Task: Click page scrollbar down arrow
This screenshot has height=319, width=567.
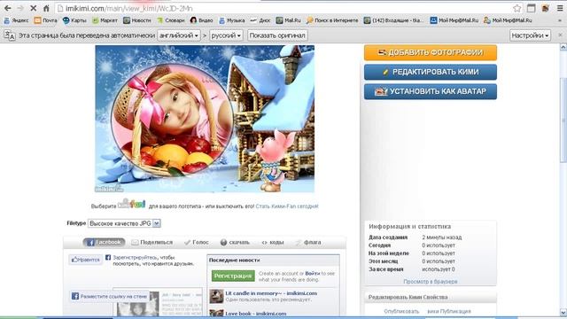Action: 563,312
